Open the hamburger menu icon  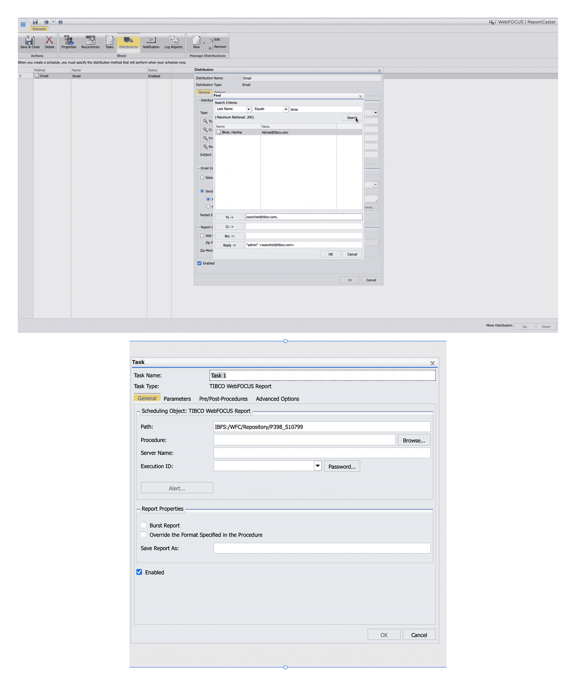(x=23, y=24)
